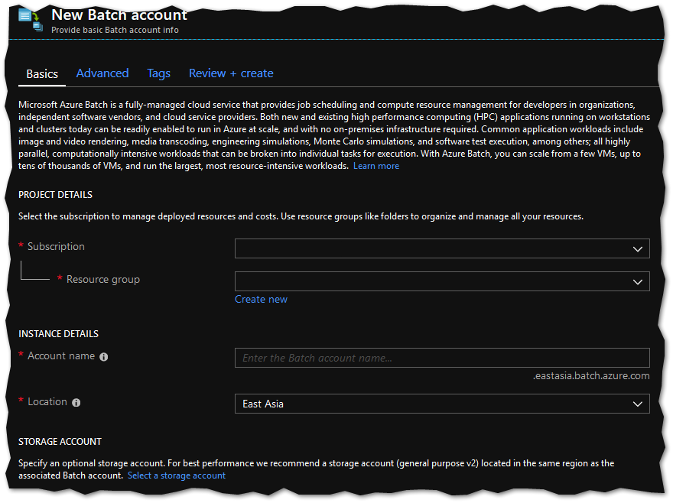
Task: Open the Location dropdown showing East Asia
Action: 442,404
